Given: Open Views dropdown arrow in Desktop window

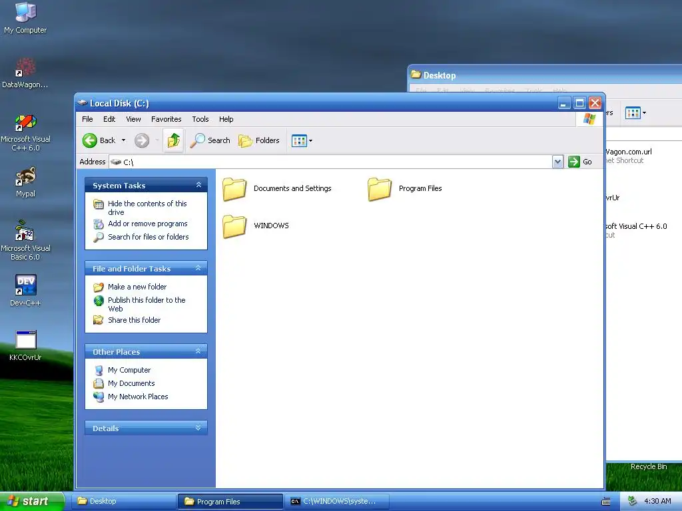Looking at the screenshot, I should tap(644, 113).
